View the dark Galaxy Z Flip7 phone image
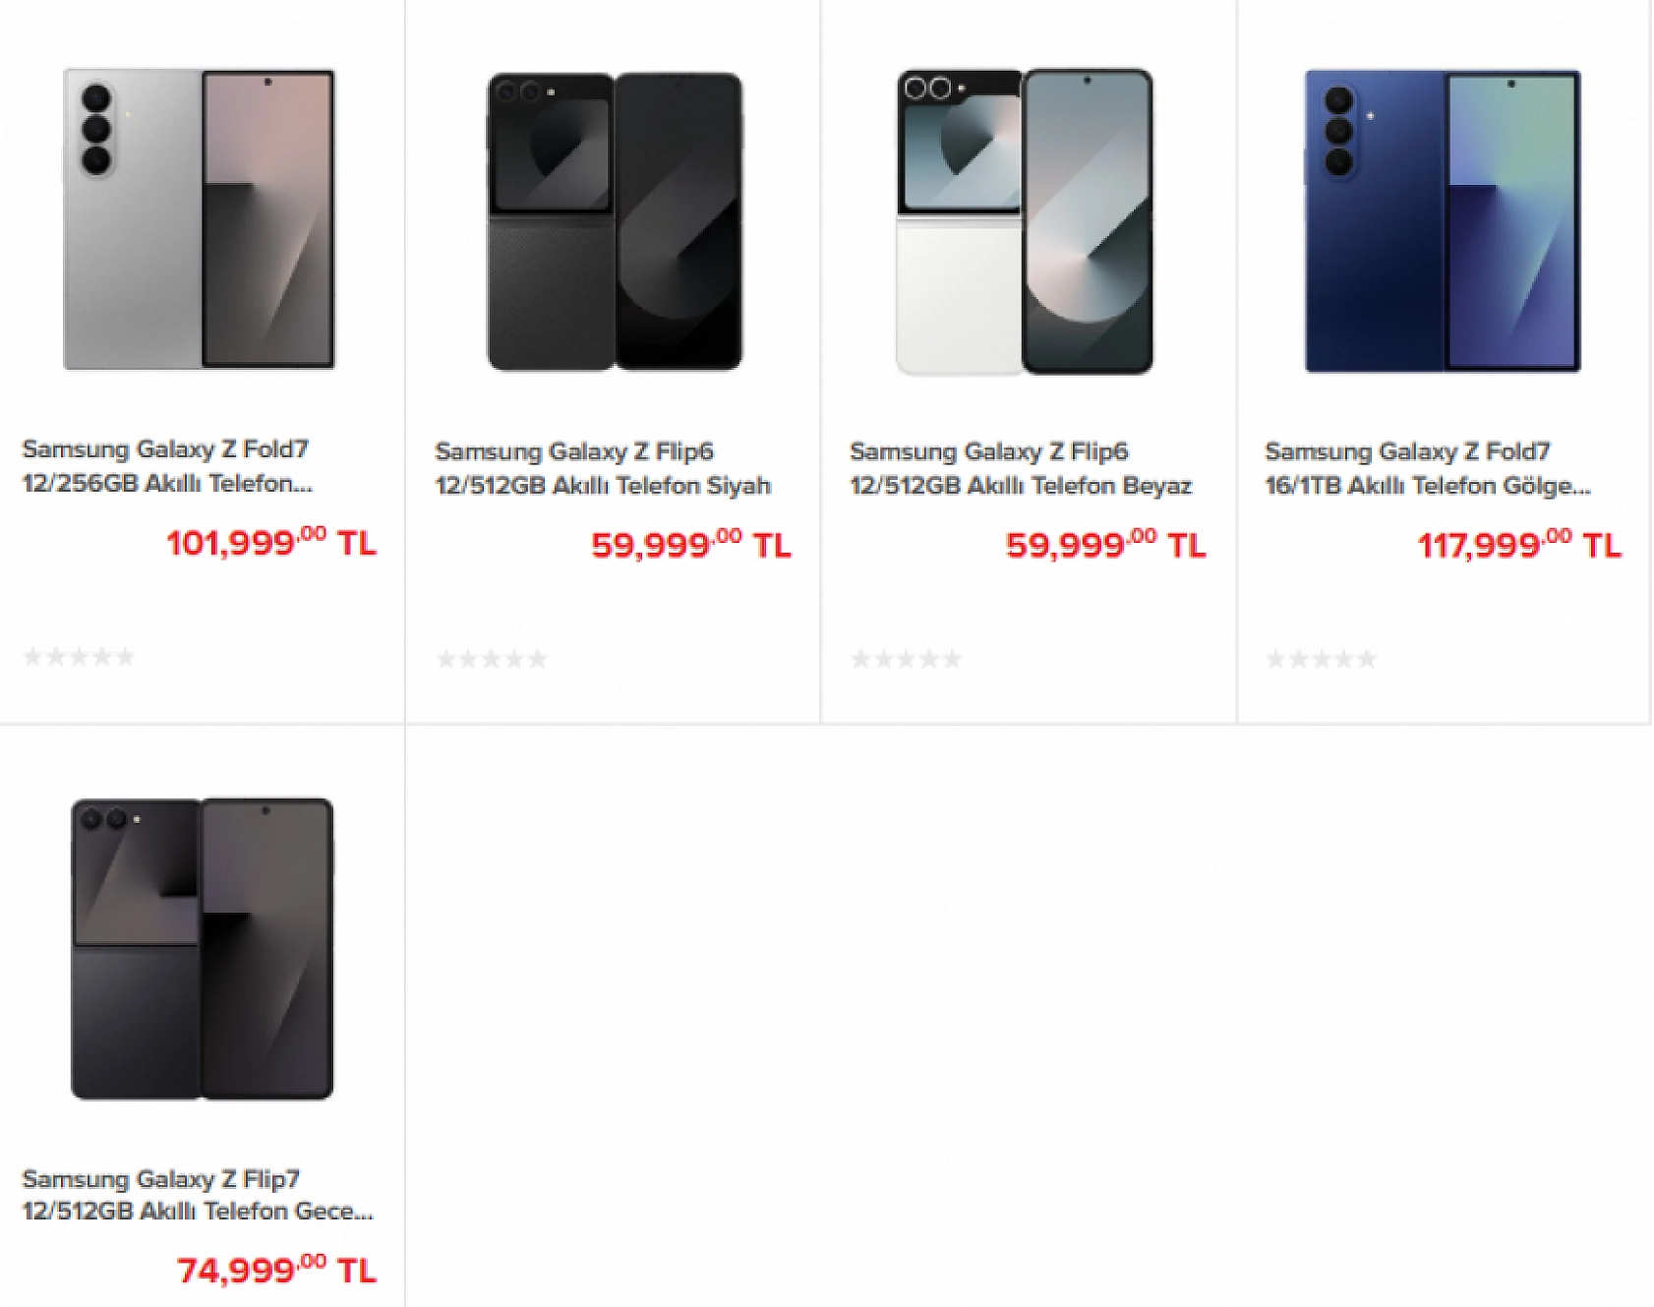This screenshot has height=1307, width=1654. (202, 949)
